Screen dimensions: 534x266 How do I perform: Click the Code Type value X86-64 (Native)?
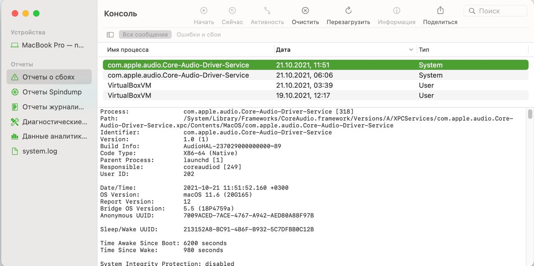211,153
